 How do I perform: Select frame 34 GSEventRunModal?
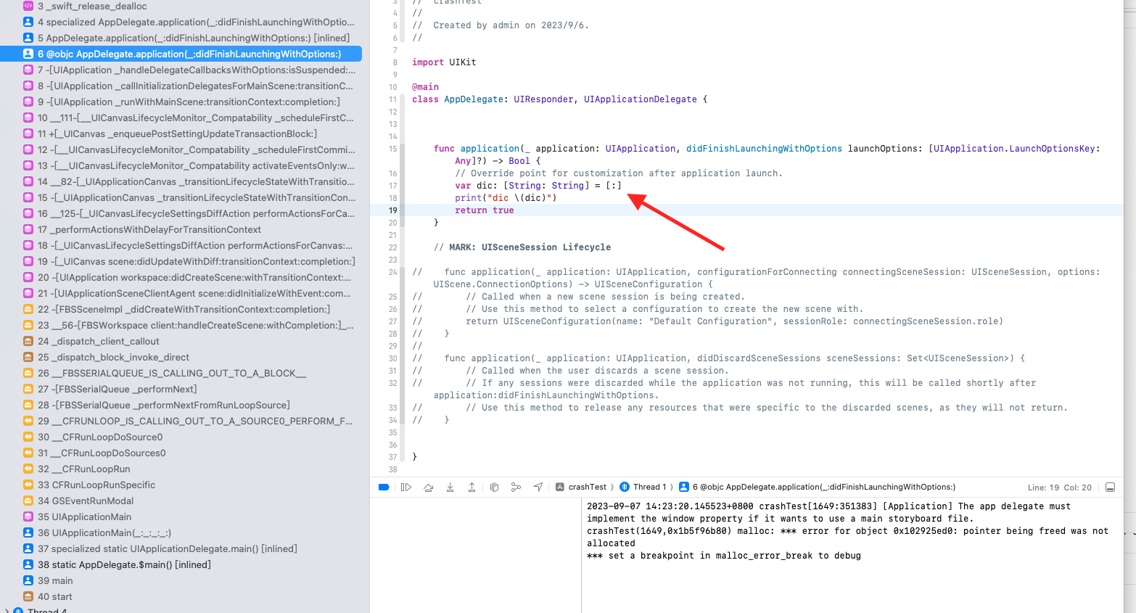[x=181, y=501]
